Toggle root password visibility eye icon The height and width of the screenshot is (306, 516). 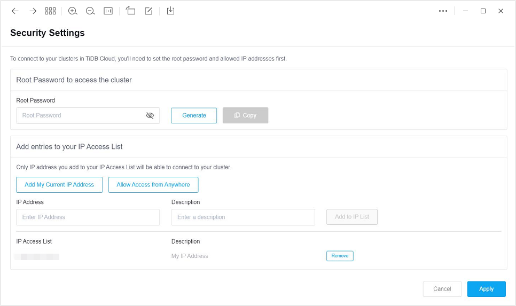click(150, 115)
